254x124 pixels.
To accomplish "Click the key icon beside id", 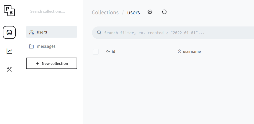I will click(108, 52).
